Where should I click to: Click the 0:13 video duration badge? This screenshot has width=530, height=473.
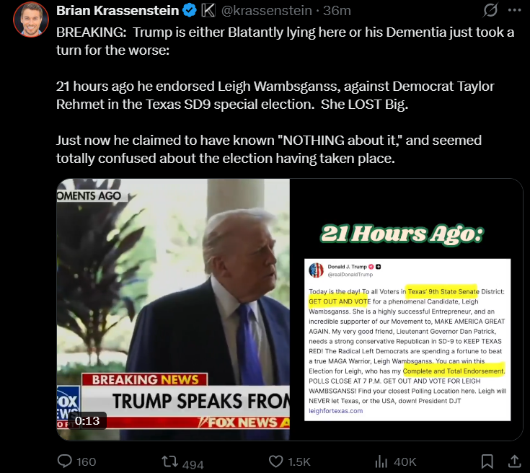click(87, 420)
